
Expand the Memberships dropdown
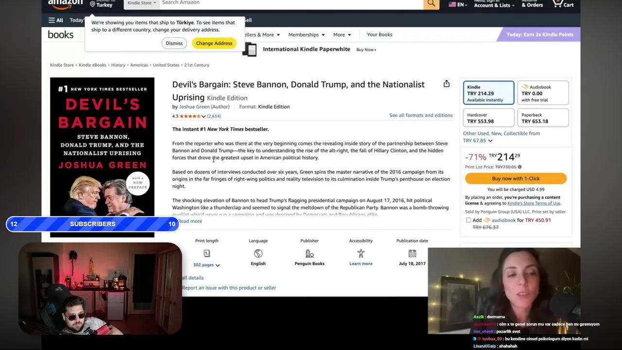pyautogui.click(x=307, y=35)
